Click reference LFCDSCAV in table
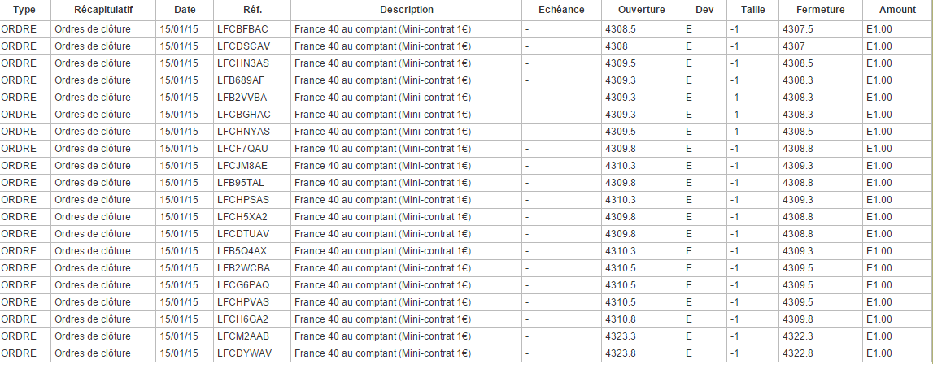The image size is (933, 373). coord(243,46)
